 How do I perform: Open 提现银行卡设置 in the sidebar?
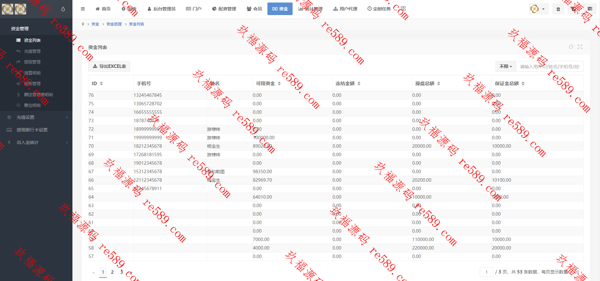click(x=36, y=130)
